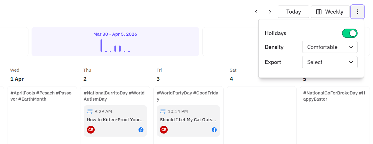
Task: Click the Facebook icon on Kitten-Proof post
Action: (141, 130)
